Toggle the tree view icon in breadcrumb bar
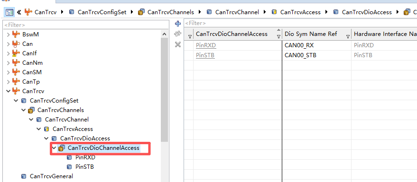This screenshot has height=182, width=417. tap(9, 12)
